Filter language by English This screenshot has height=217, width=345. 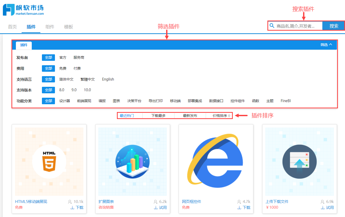[x=108, y=79]
